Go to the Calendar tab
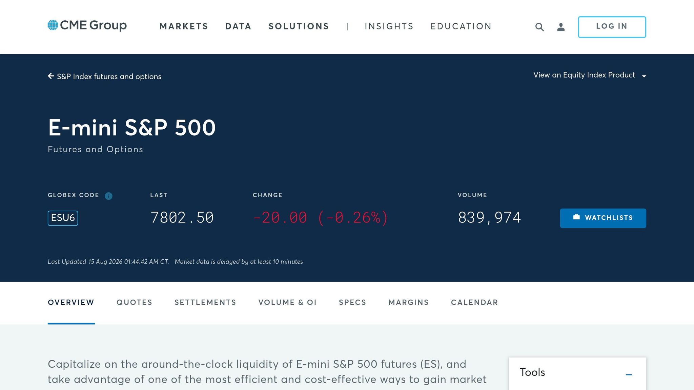The image size is (694, 390). [x=474, y=302]
